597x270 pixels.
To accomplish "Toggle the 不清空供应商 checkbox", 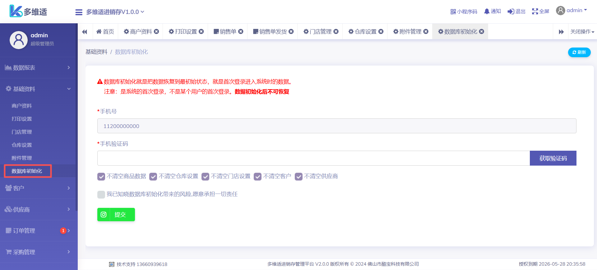I will pos(298,176).
